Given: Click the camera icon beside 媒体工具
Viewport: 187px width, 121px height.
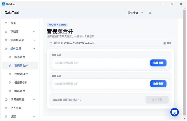Looking at the screenshot, I should [x=6, y=48].
